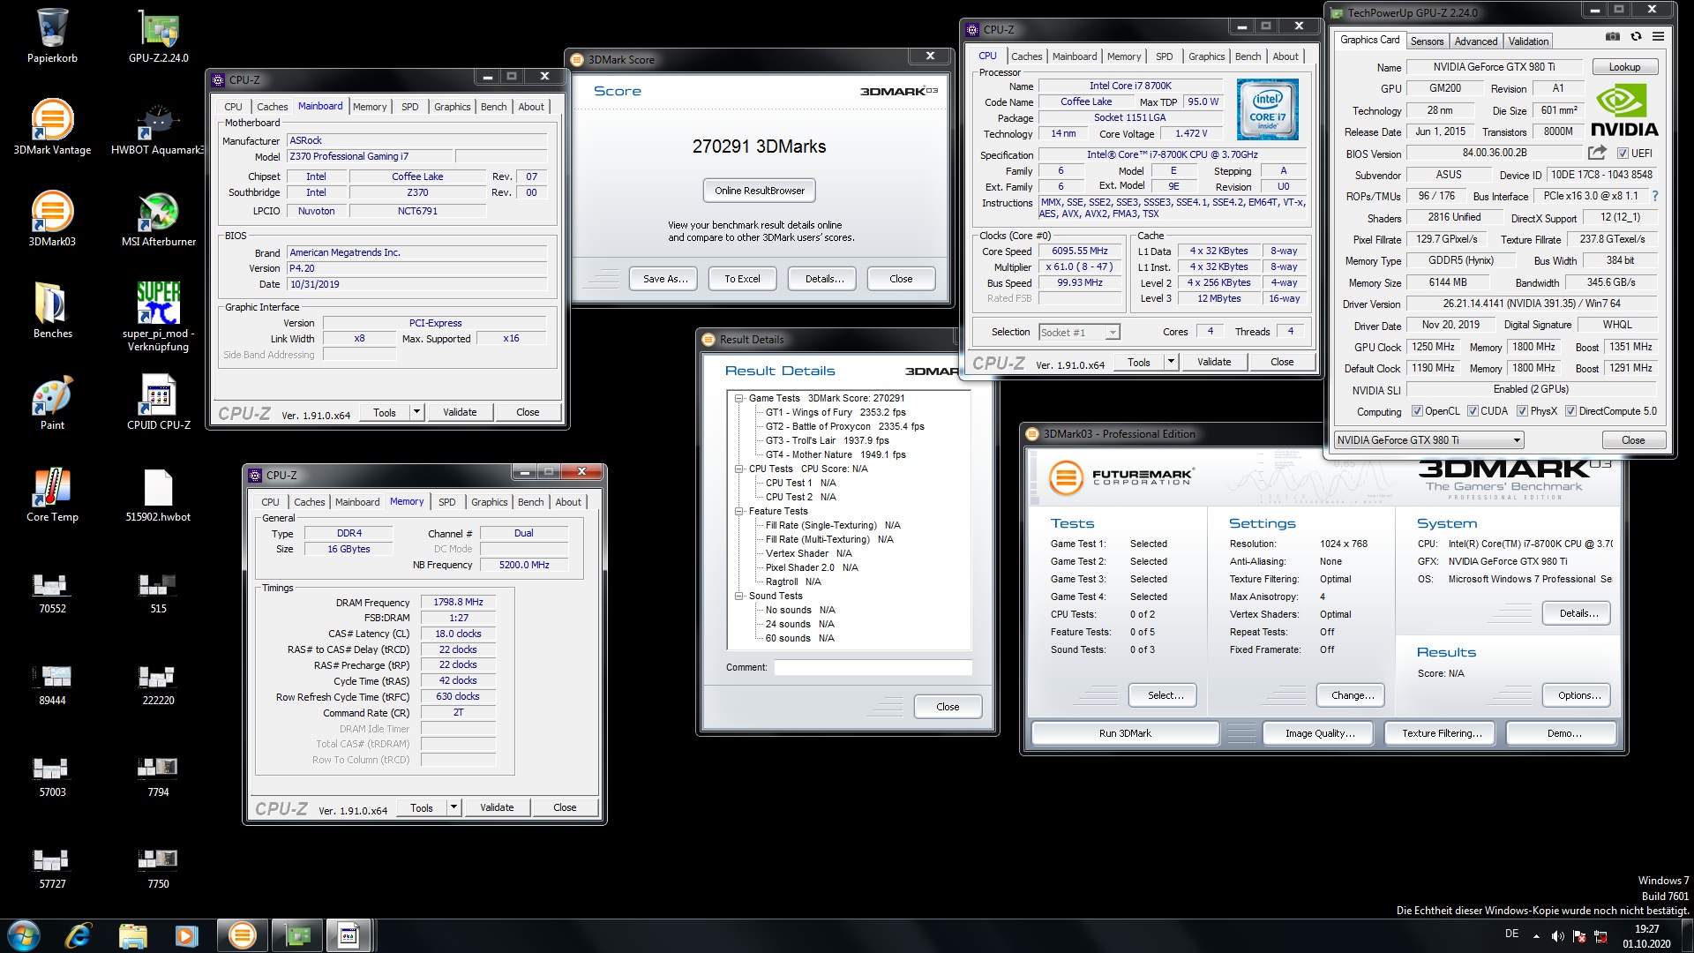Launch Core Temp from the desktop
The image size is (1694, 953).
click(52, 495)
